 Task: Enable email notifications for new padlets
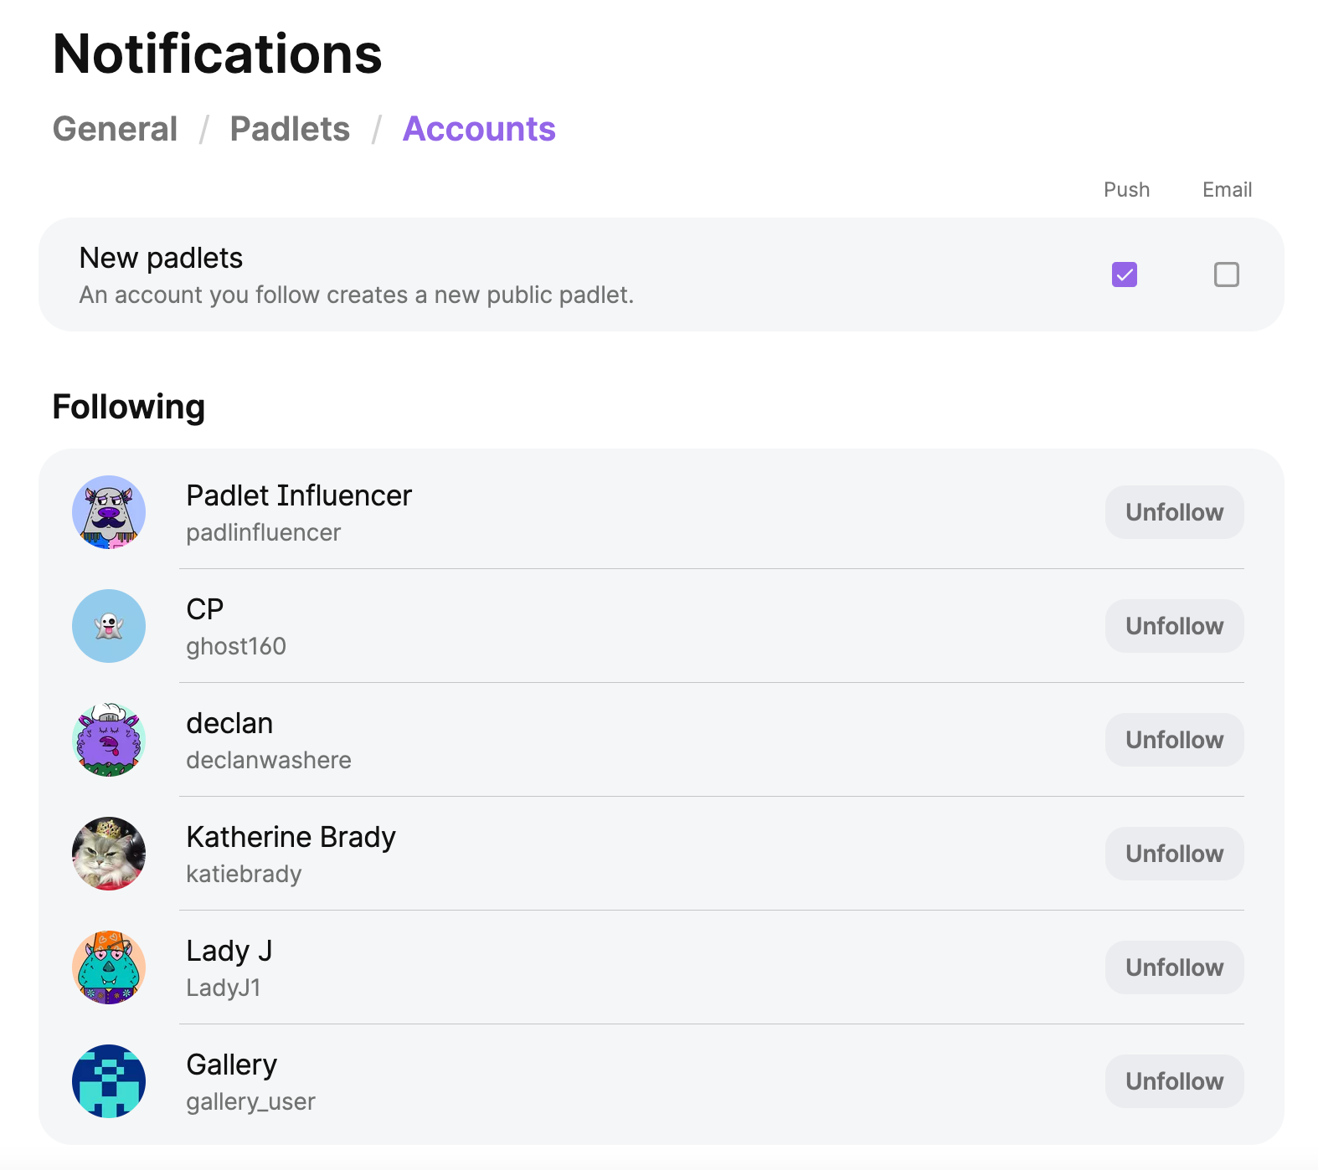(x=1226, y=274)
